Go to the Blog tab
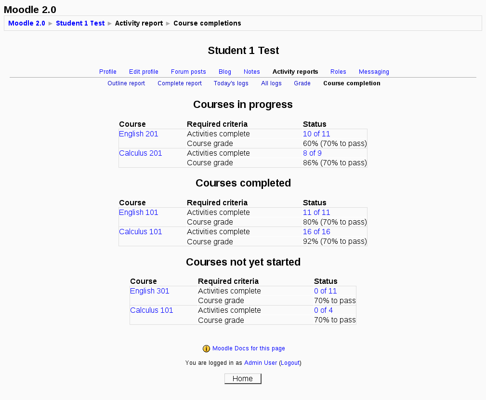 click(x=225, y=72)
